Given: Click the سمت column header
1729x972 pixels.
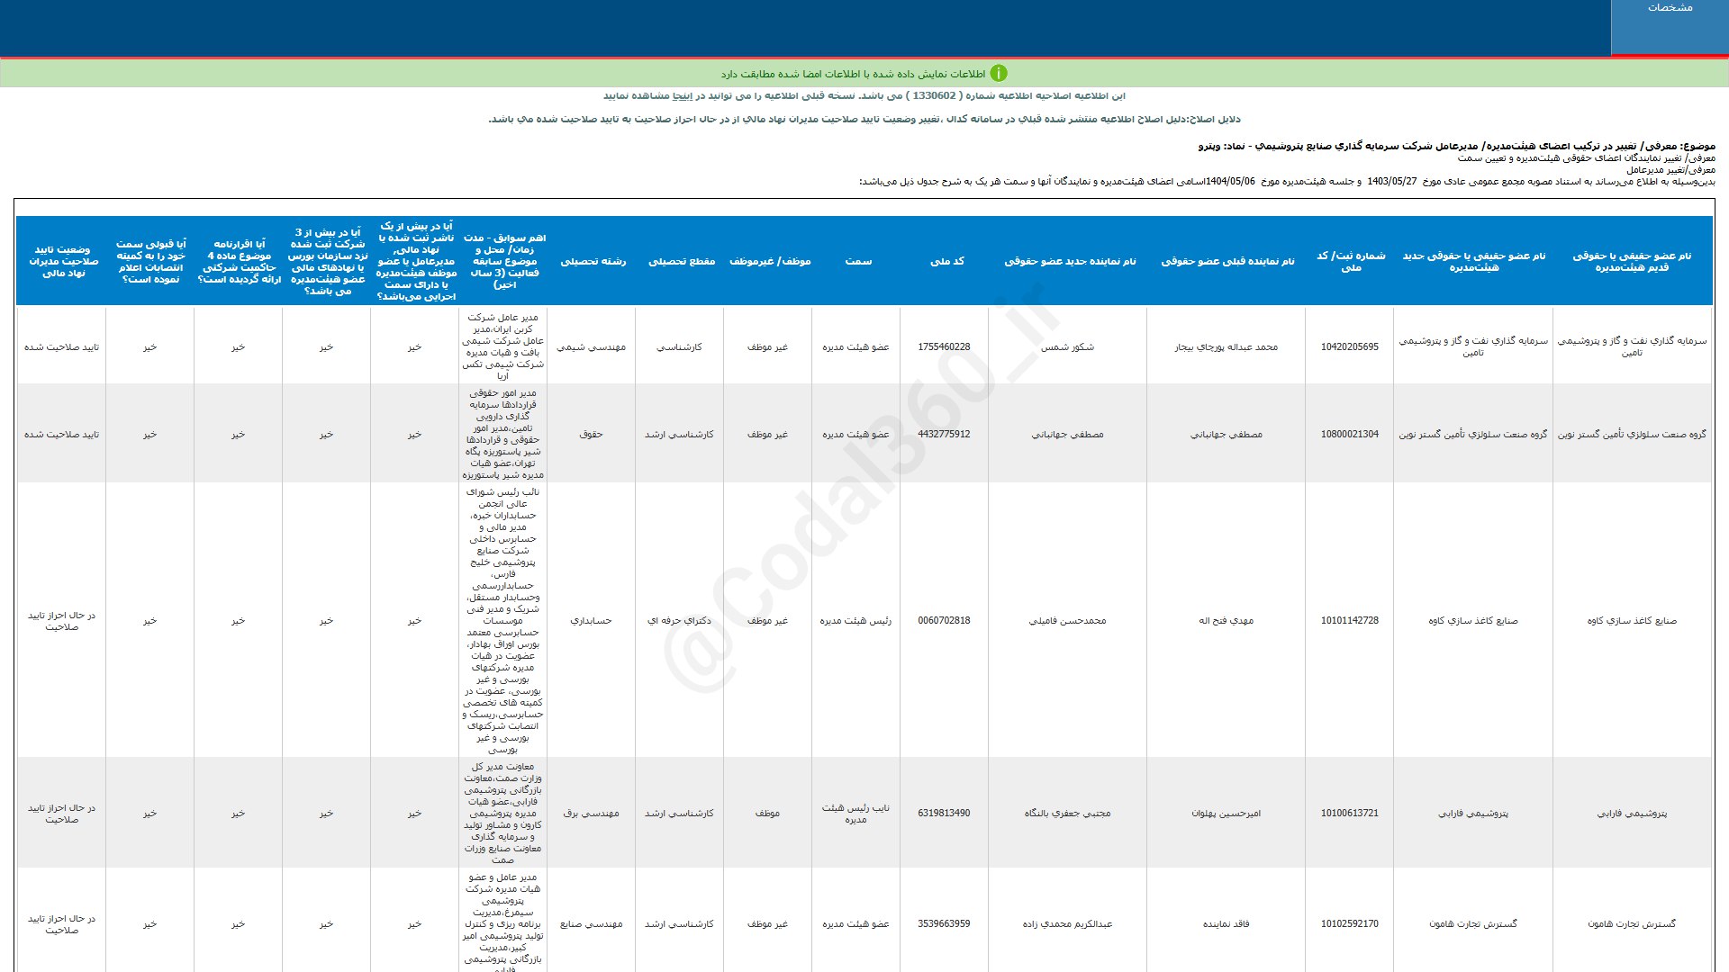Looking at the screenshot, I should pos(857,261).
